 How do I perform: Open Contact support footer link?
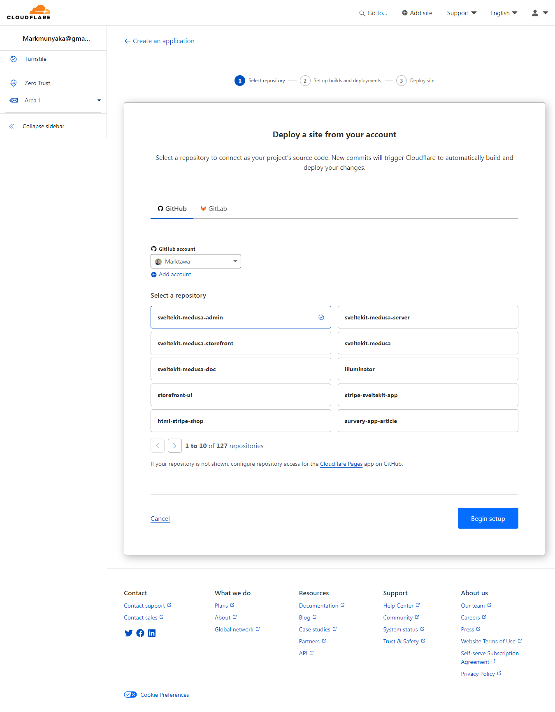147,606
